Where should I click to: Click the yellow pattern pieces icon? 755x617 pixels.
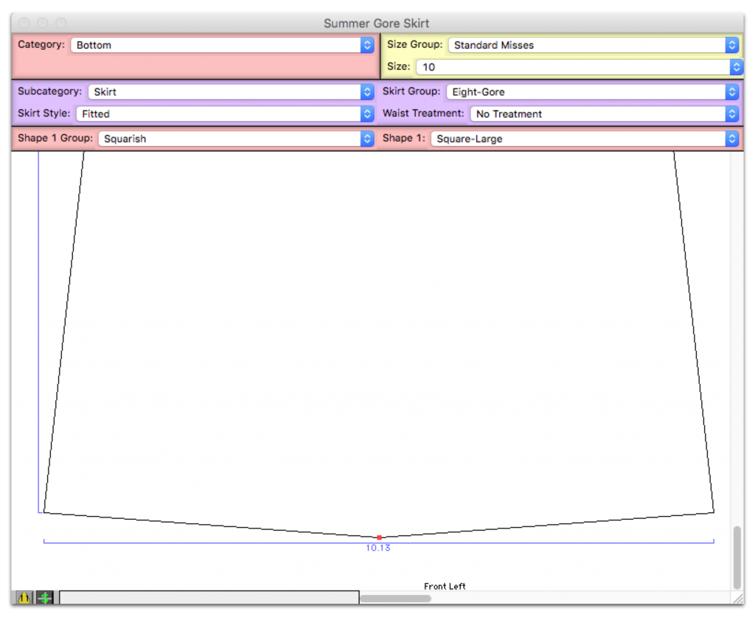(24, 598)
